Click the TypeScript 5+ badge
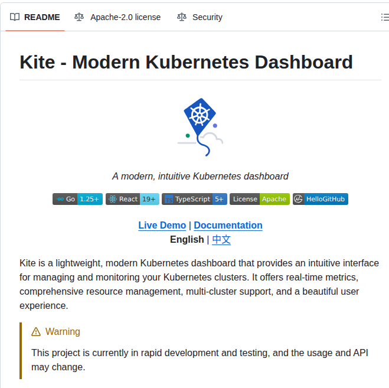The width and height of the screenshot is (389, 388). coord(194,199)
